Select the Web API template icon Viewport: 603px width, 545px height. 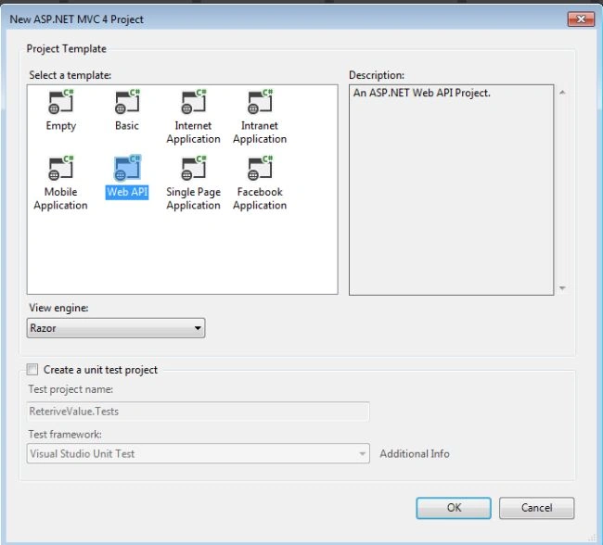(x=127, y=169)
